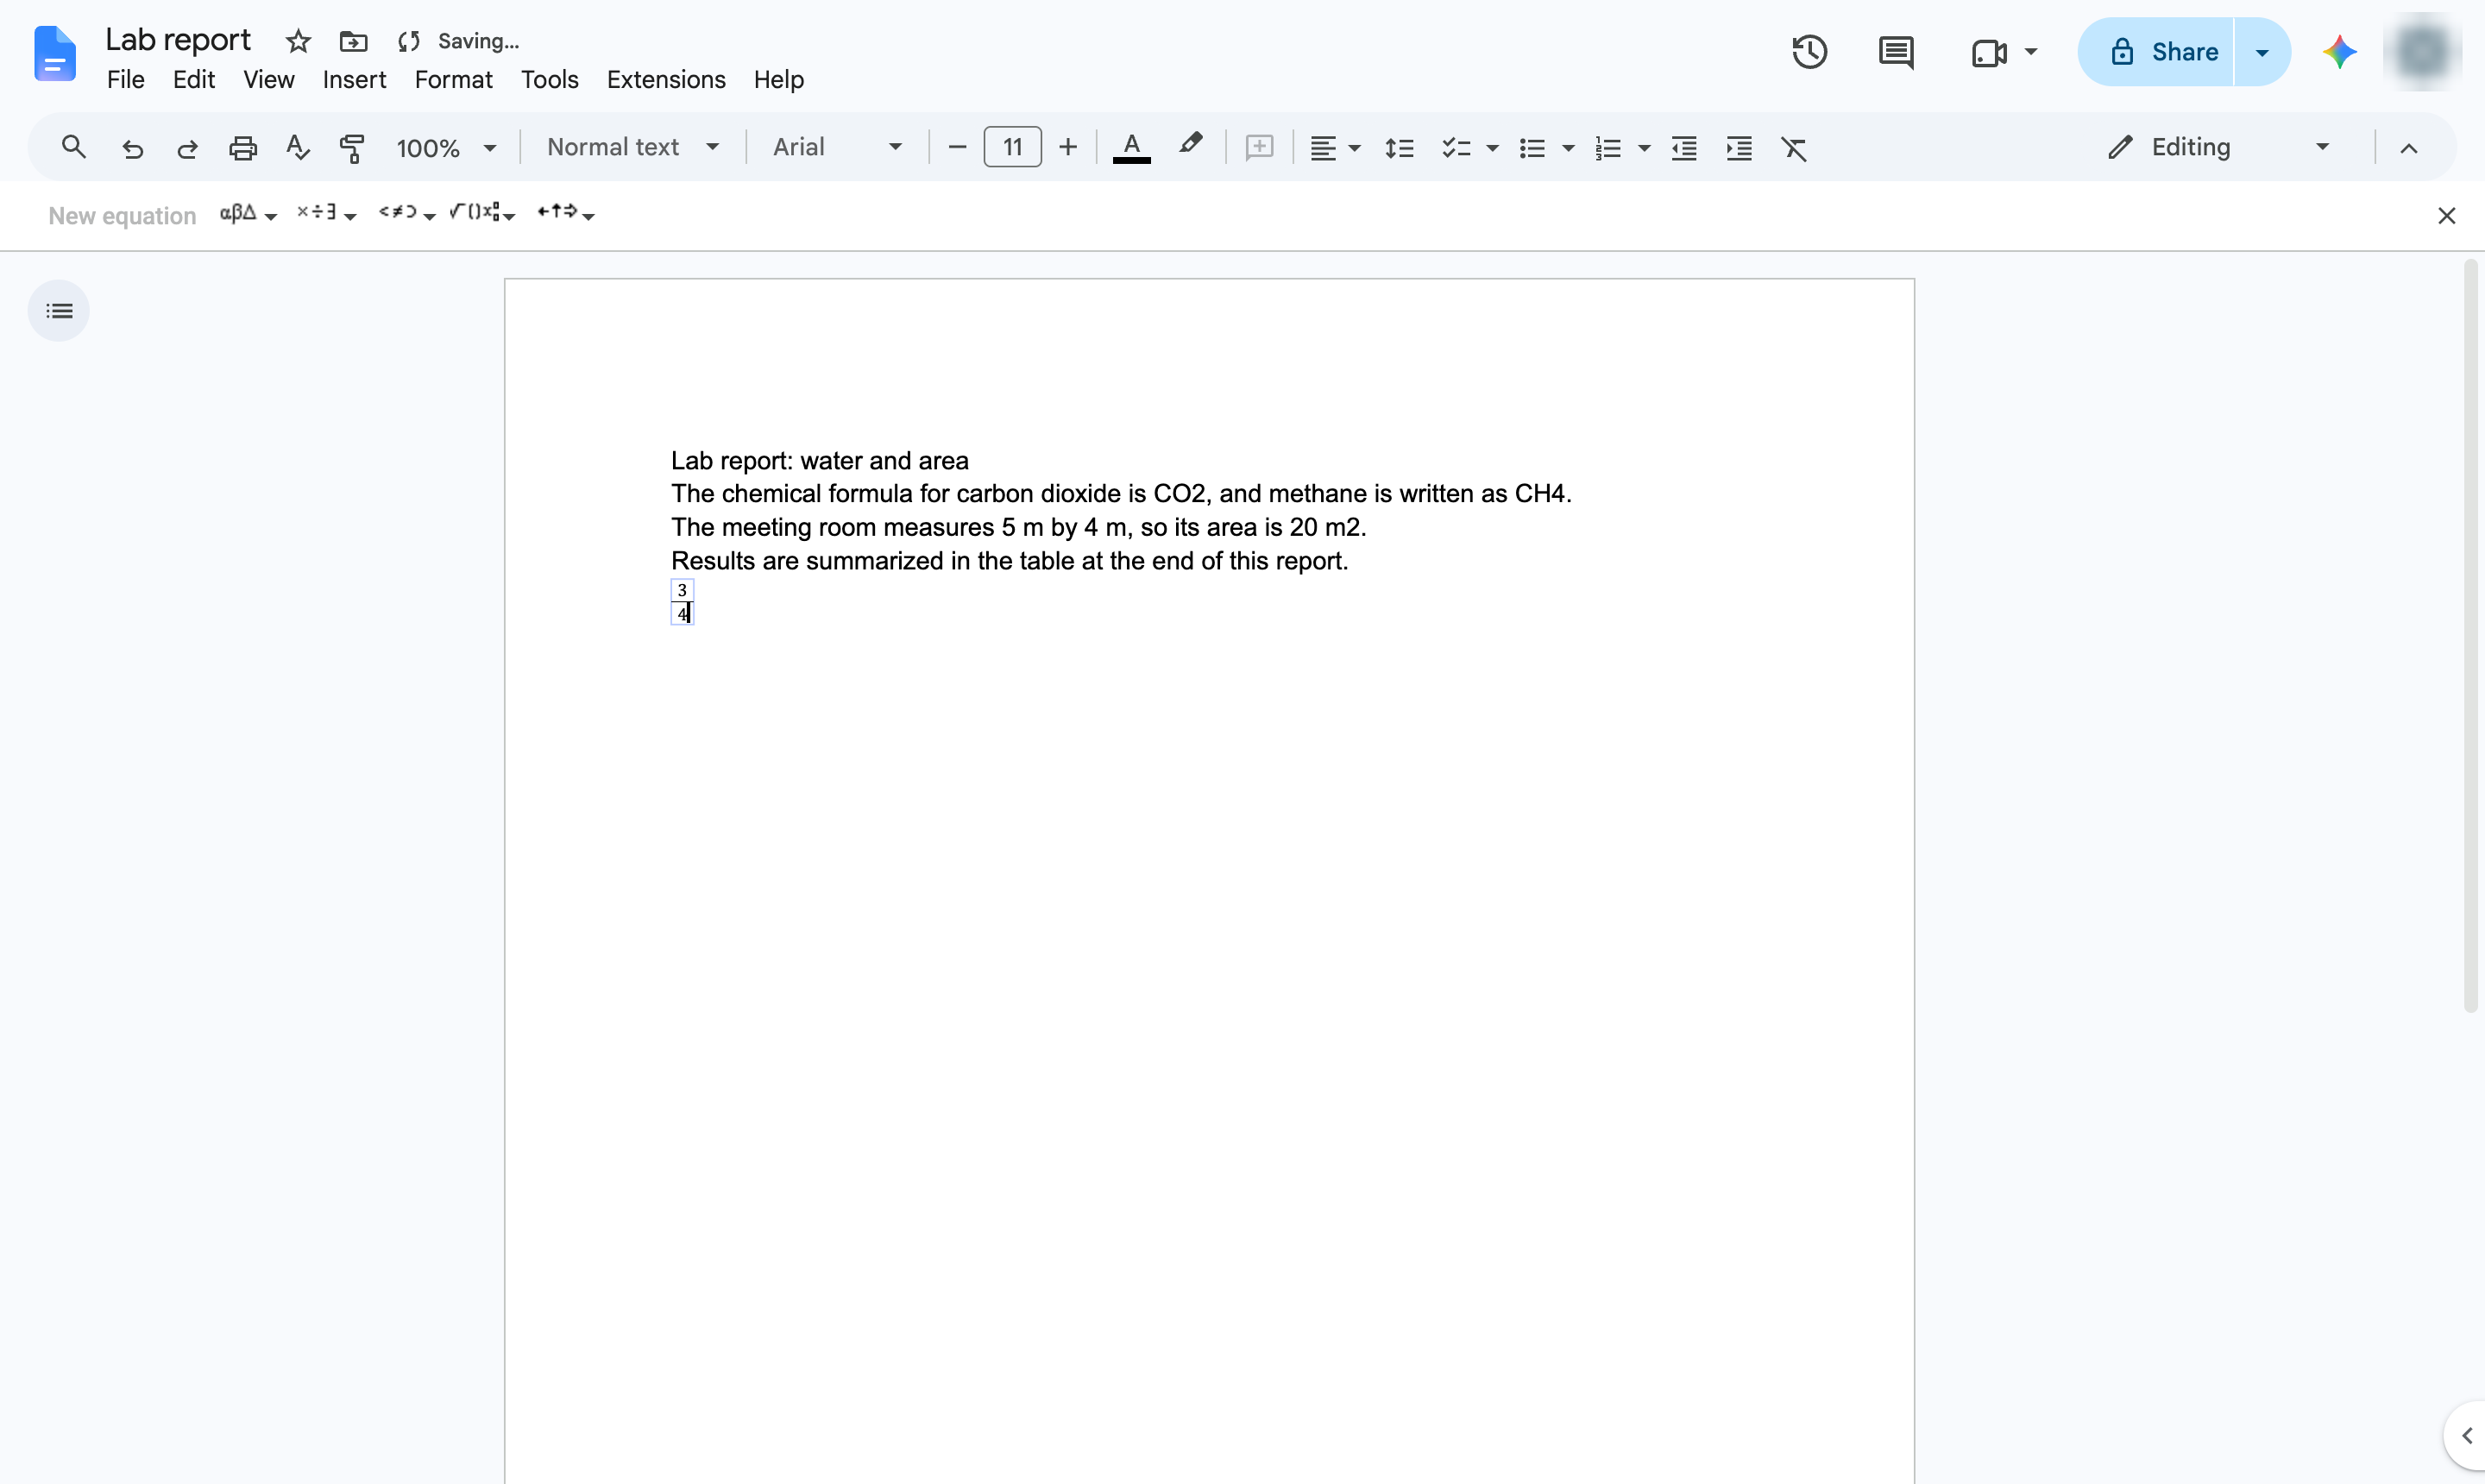Image resolution: width=2485 pixels, height=1484 pixels.
Task: Open the Insert menu
Action: pos(354,79)
